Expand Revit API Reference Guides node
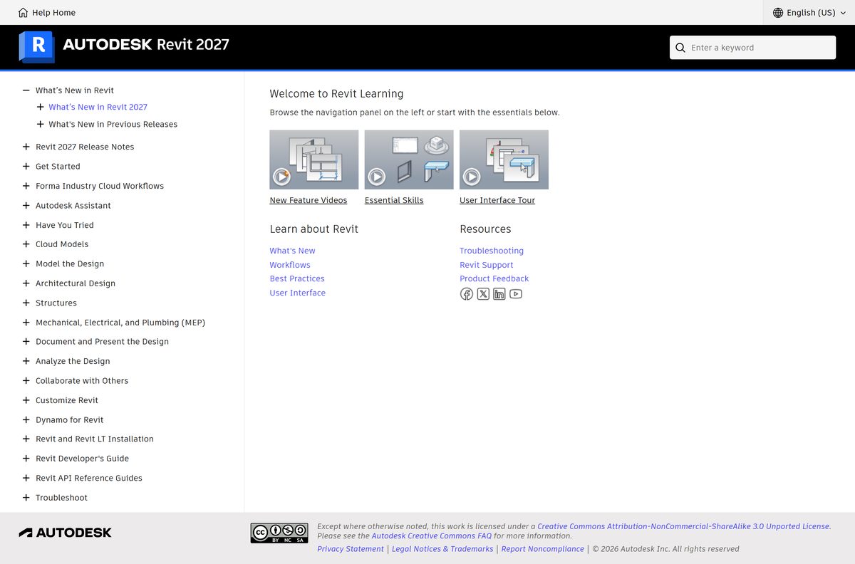 click(26, 478)
